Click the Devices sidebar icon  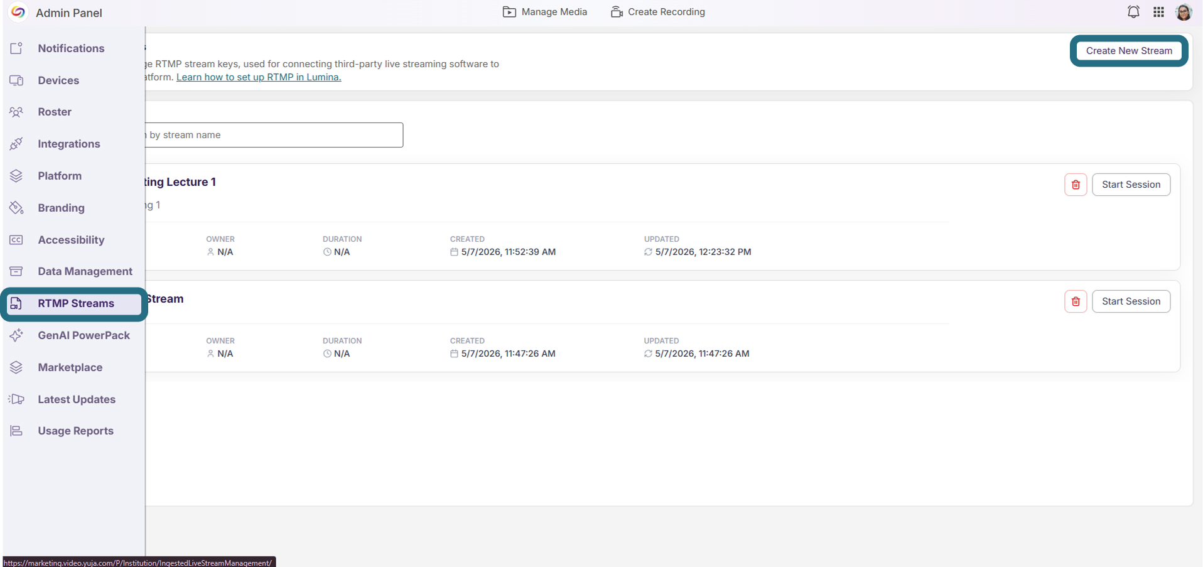pos(16,80)
